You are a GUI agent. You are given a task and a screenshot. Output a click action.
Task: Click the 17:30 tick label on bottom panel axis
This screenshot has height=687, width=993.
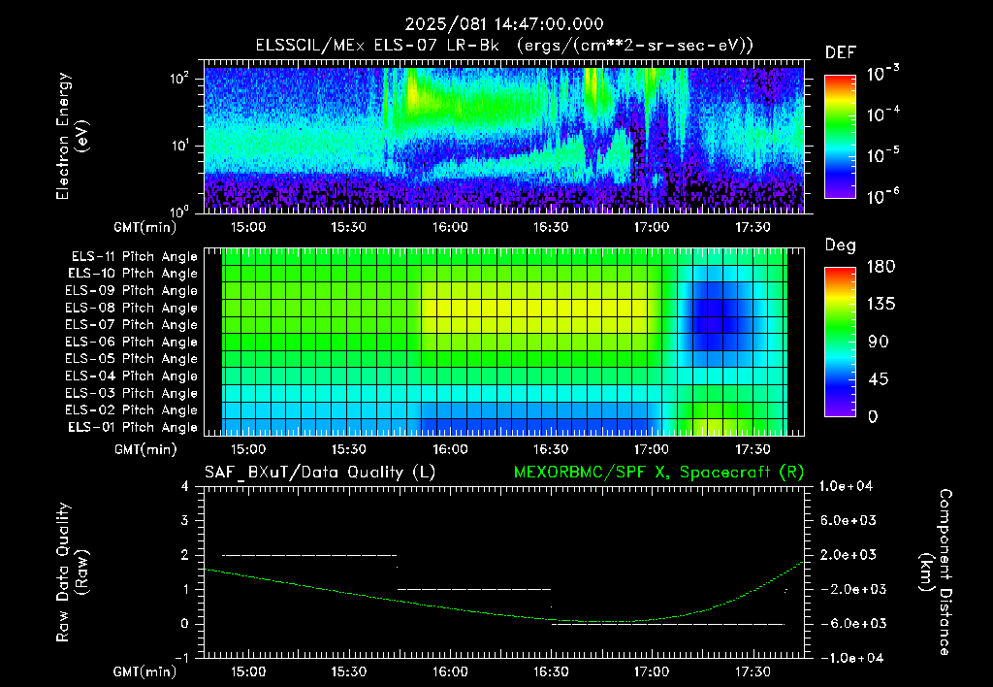point(753,671)
